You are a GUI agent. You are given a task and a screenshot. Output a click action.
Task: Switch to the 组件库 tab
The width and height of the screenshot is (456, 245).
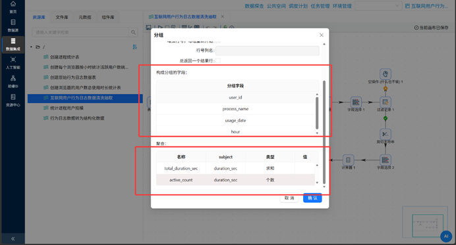coord(107,17)
